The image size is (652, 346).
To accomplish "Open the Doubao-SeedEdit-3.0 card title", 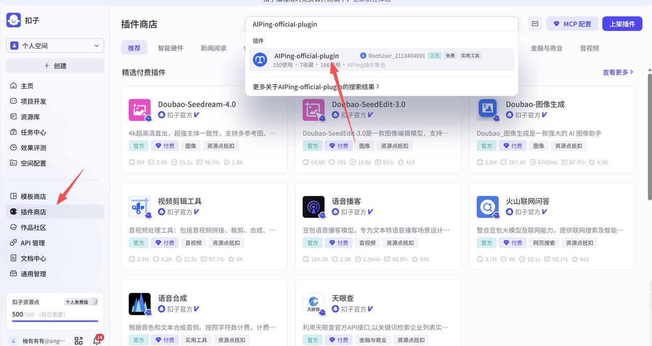I will point(369,104).
